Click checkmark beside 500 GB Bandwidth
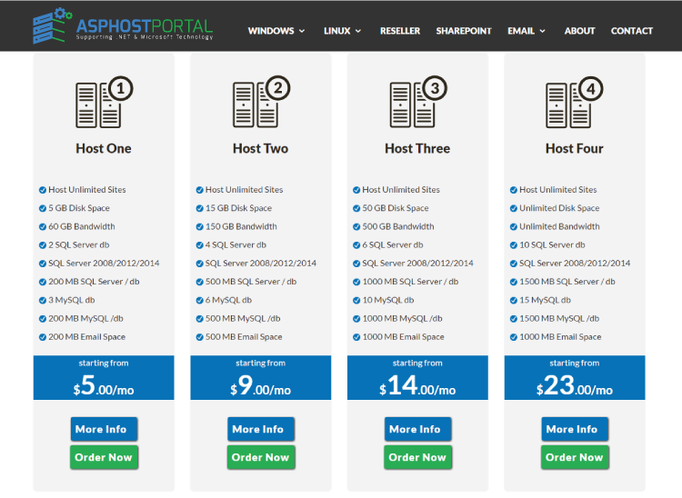Screen dimensions: 682x498 click(356, 227)
